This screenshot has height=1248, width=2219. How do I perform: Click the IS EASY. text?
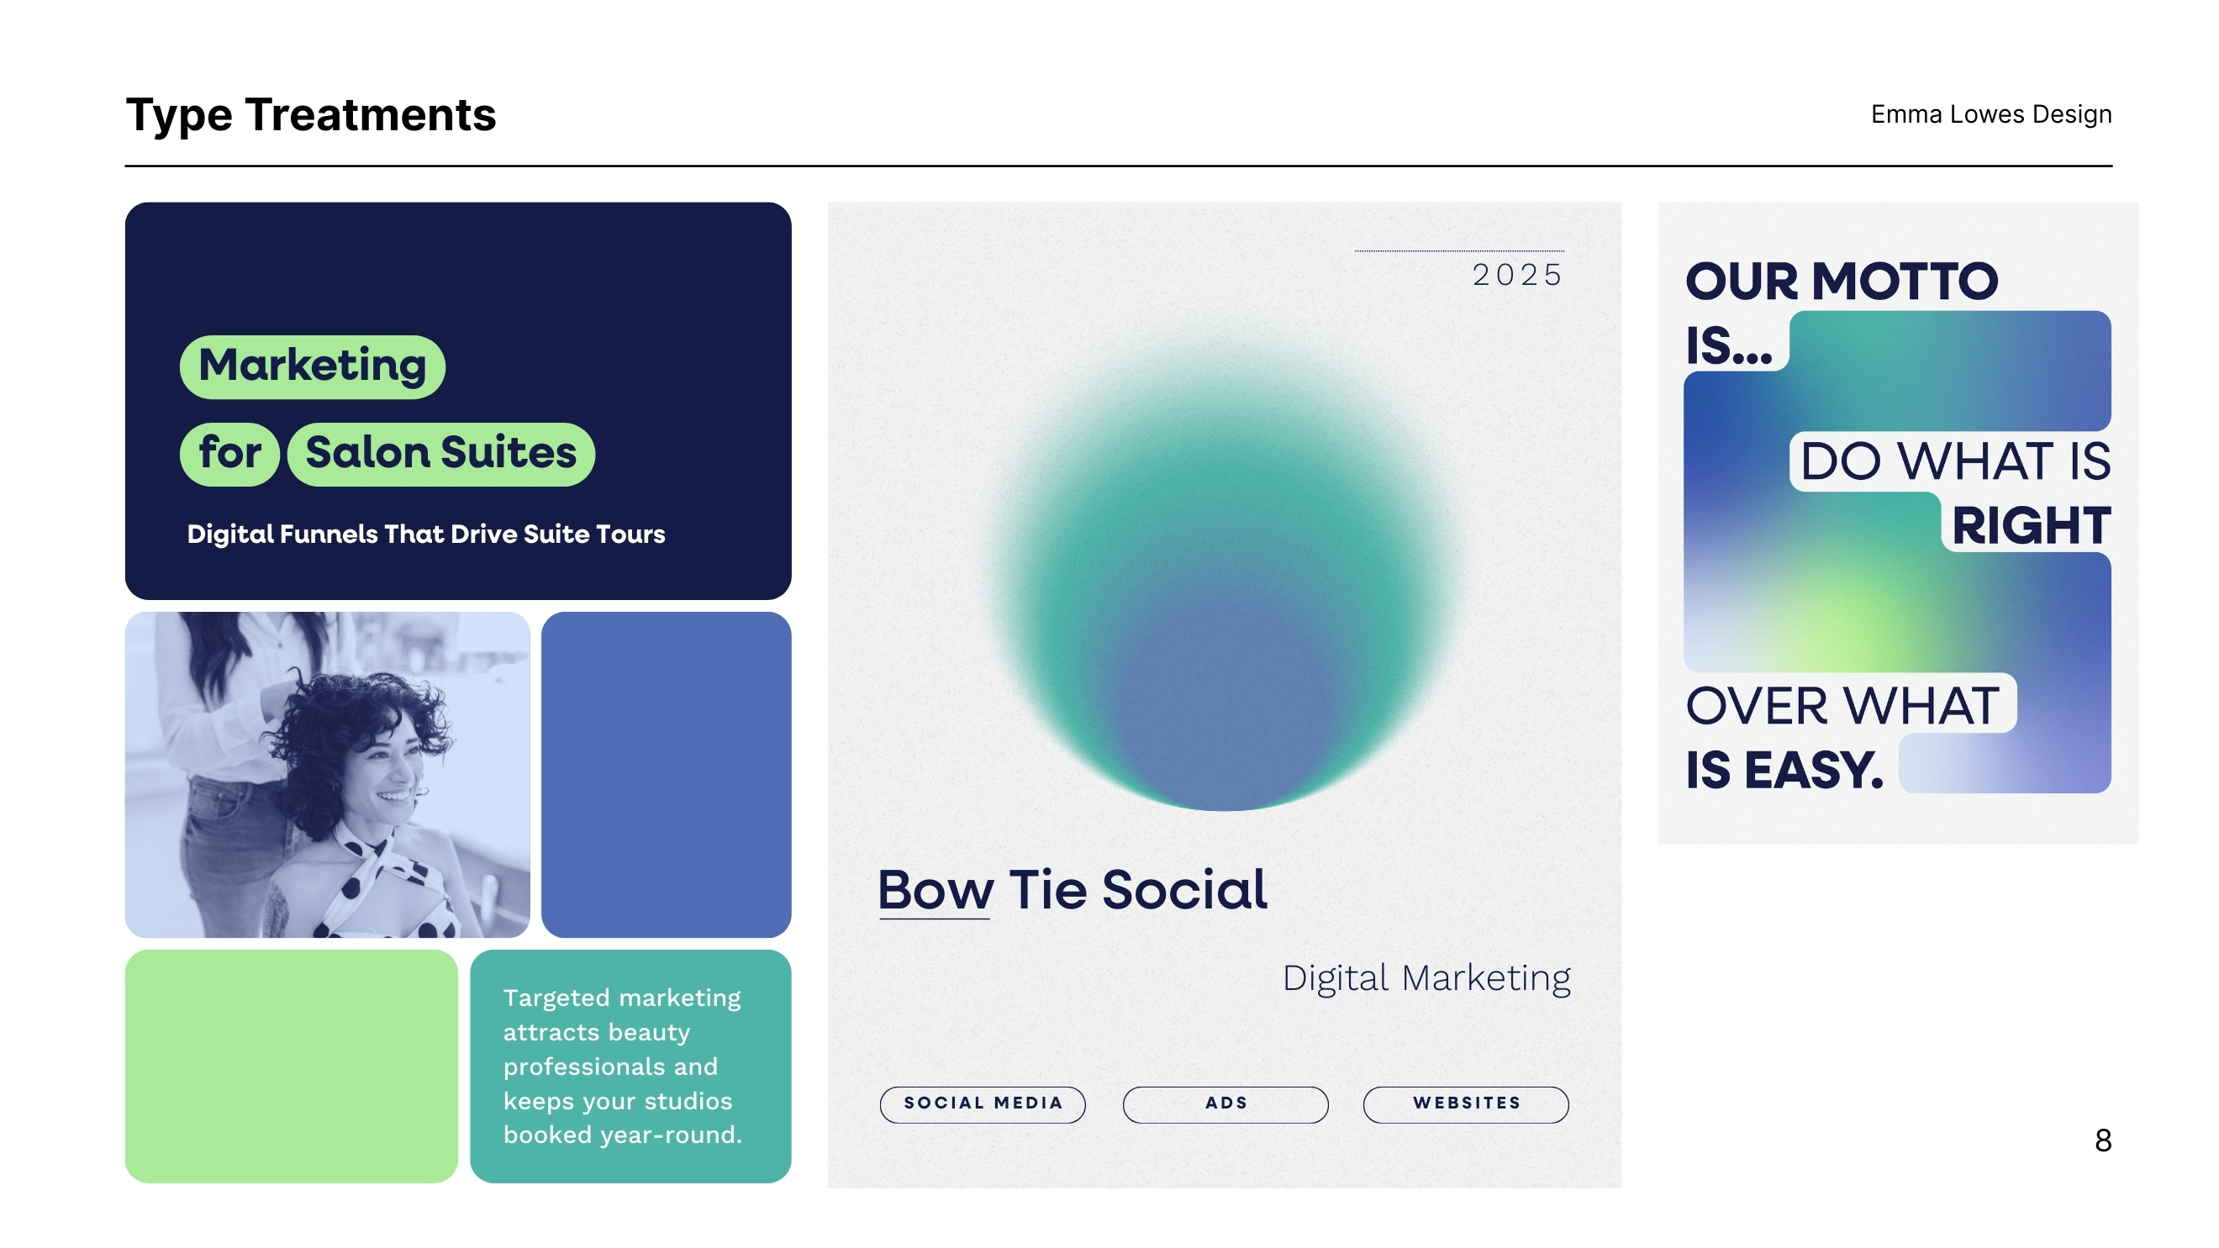[1784, 769]
